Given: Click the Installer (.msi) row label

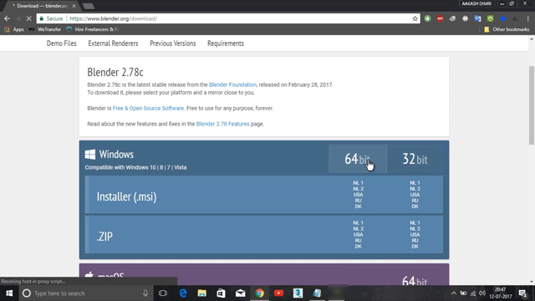Looking at the screenshot, I should click(x=126, y=196).
